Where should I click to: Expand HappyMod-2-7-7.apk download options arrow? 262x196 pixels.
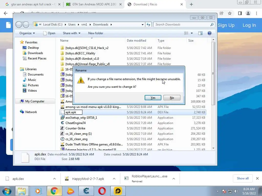click(x=114, y=179)
